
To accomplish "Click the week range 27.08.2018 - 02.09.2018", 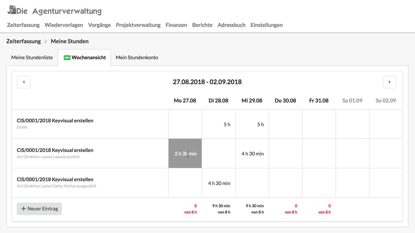I will coord(207,82).
